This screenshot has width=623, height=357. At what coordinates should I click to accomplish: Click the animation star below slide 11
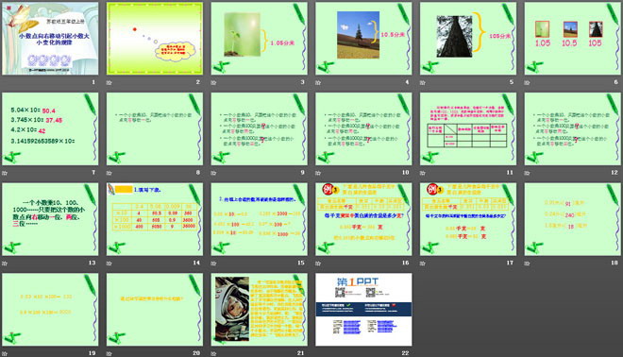coord(422,173)
